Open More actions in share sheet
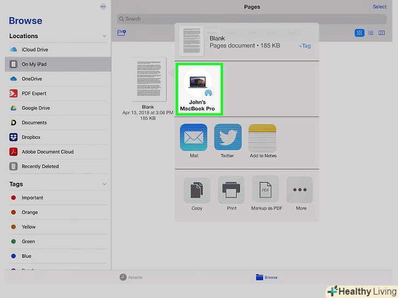The height and width of the screenshot is (298, 398). click(x=300, y=194)
